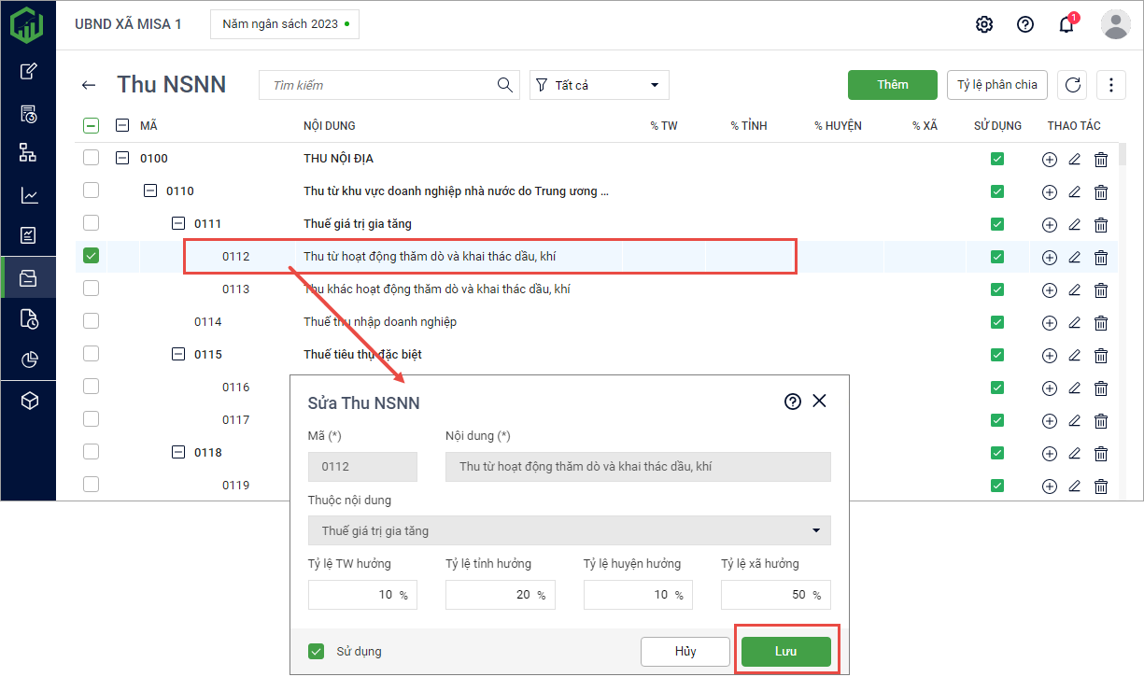1144x677 pixels.
Task: Click the edit pencil icon for row 0112
Action: click(1074, 257)
